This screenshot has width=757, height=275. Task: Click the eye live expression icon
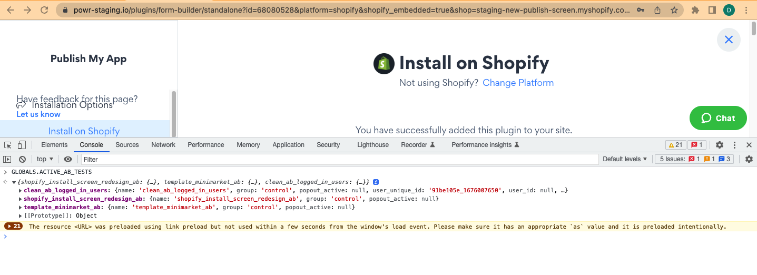[x=68, y=159]
